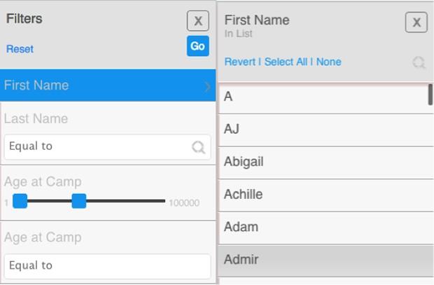Click the left Age at Camp slider handle
The height and width of the screenshot is (285, 434).
point(20,201)
